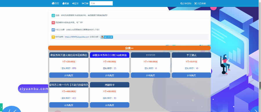
Task: Go to 首页 home in navbar
Action: [55, 3]
